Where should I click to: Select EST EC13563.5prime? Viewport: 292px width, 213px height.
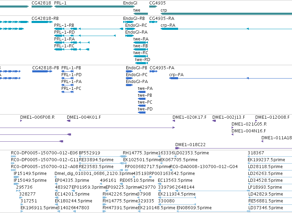(x=160, y=184)
